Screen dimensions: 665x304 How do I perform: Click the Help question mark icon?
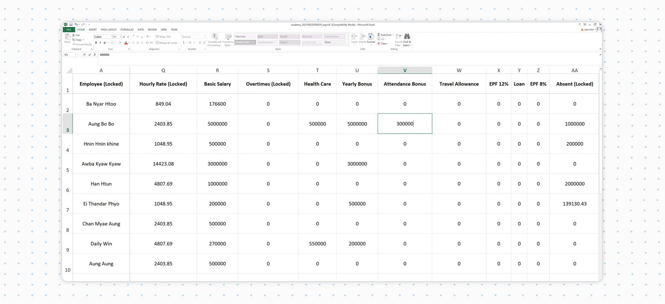coord(579,25)
